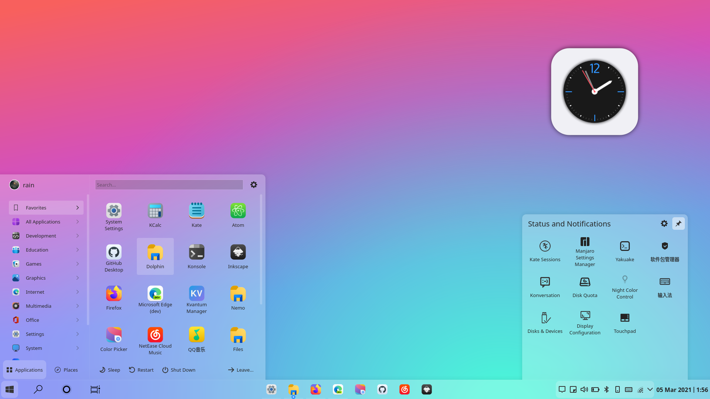Switch to the Applications tab
The image size is (710, 399).
(x=24, y=370)
